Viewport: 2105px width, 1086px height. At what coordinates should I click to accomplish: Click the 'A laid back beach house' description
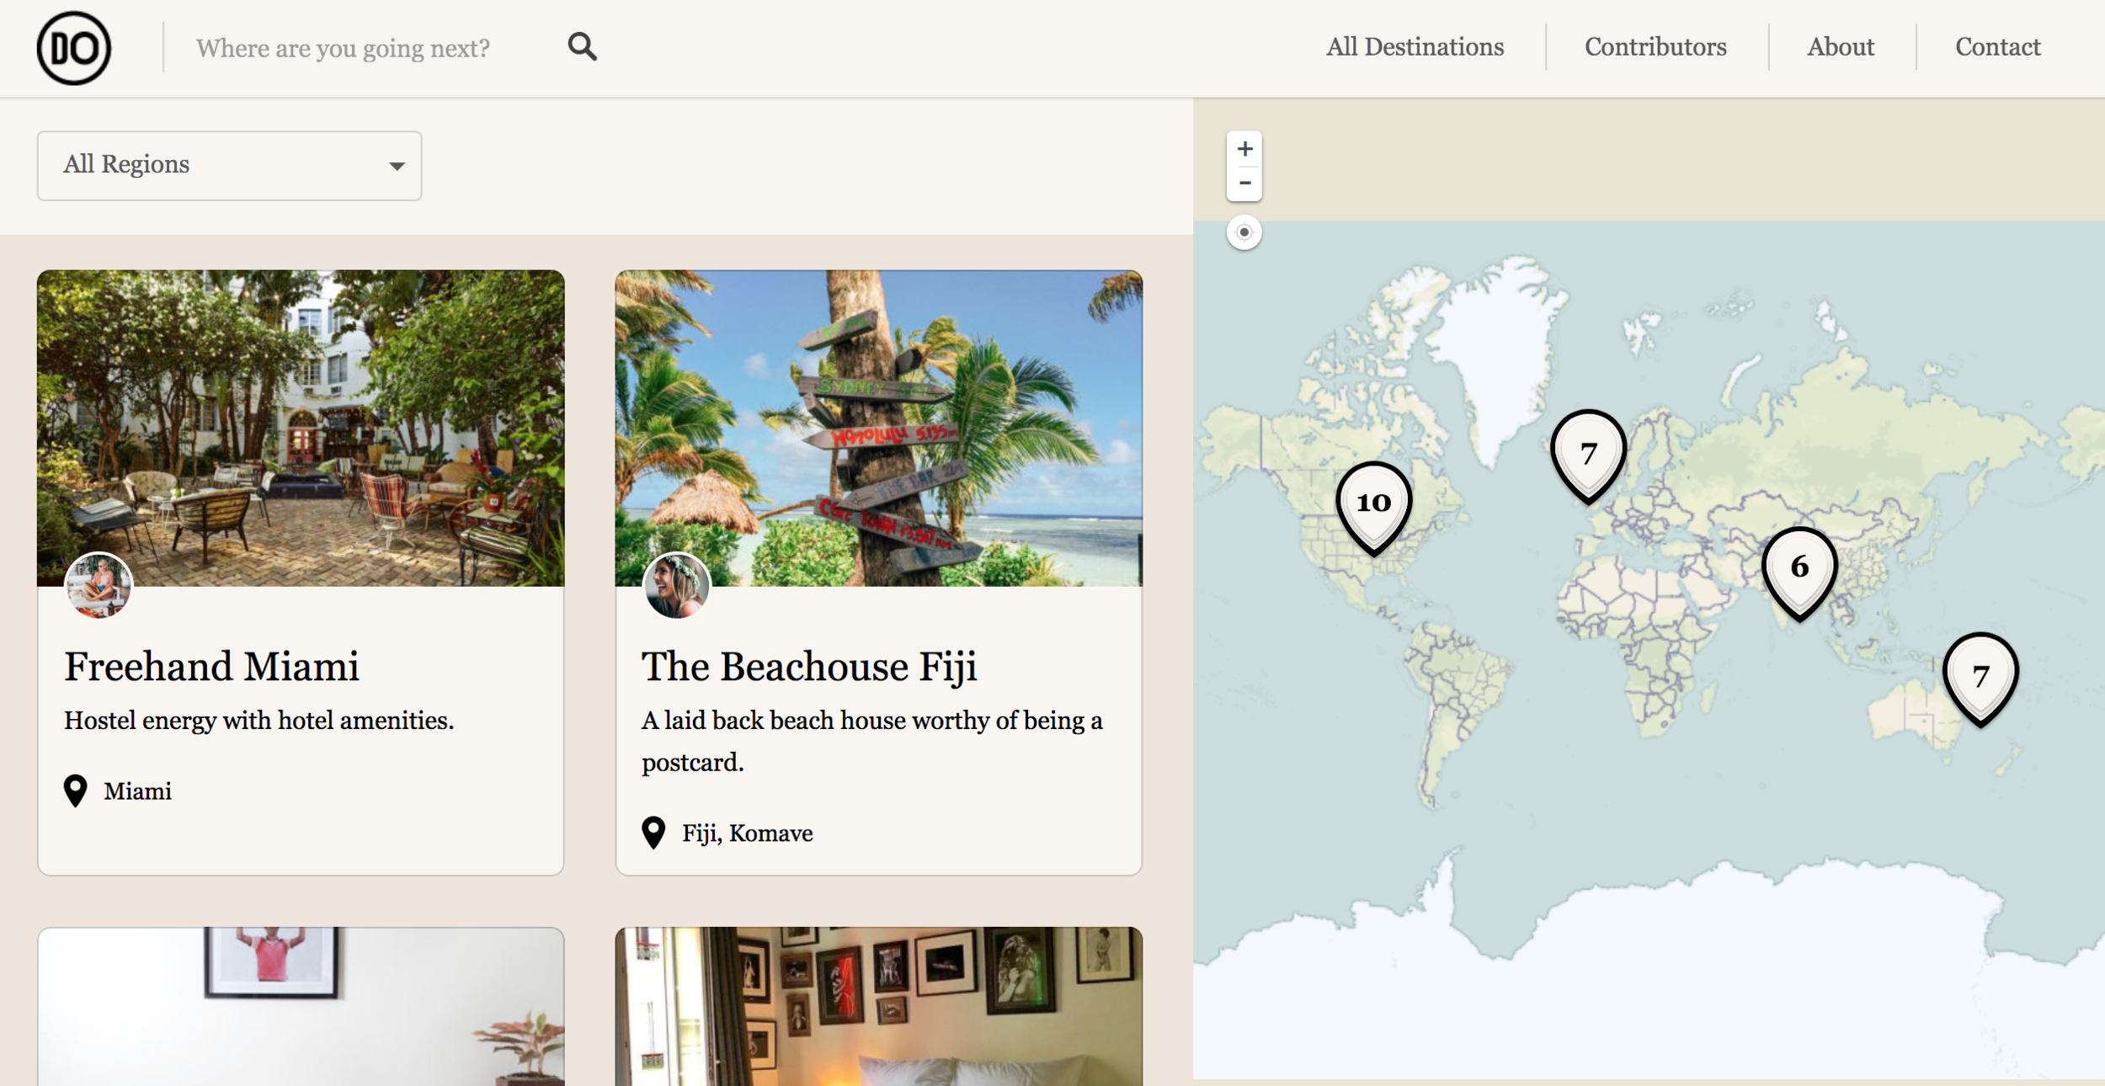tap(872, 742)
